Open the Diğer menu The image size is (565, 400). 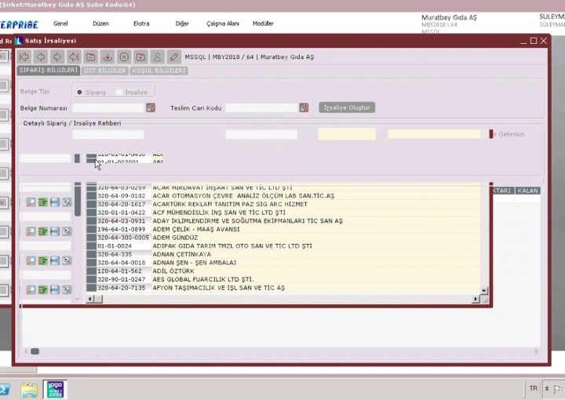point(182,24)
